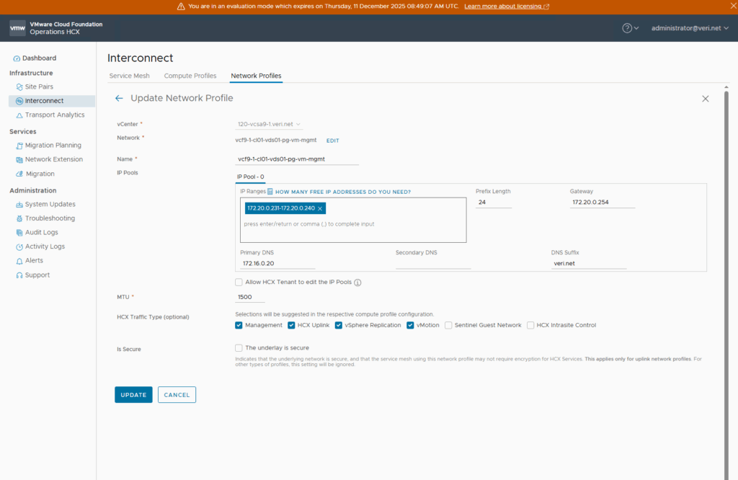Open 'Learn more about licensing' link
The width and height of the screenshot is (738, 480).
pos(507,6)
